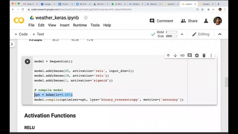
Task: Add a new Text cell
Action: (x=38, y=34)
